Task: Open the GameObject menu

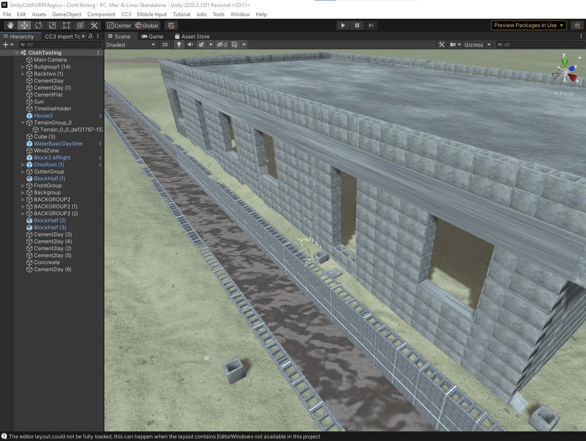Action: pyautogui.click(x=67, y=14)
